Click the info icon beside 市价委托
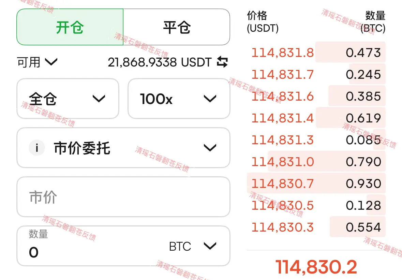Viewport: 402px width, 280px height. (37, 148)
